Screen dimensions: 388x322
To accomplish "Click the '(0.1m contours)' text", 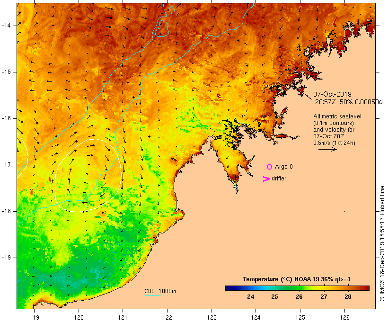I will coord(334,123).
